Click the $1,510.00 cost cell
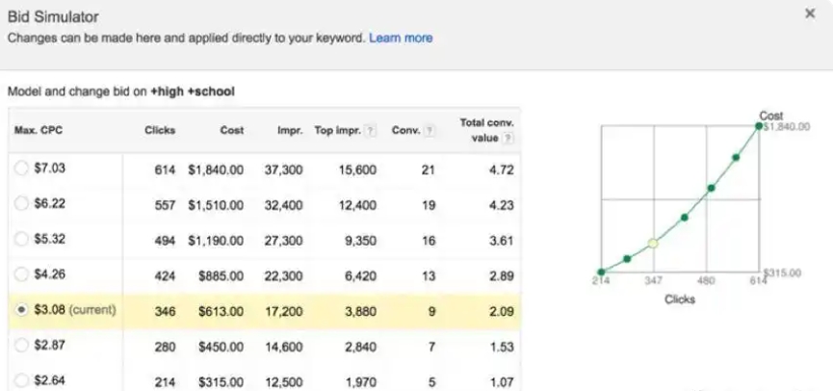Screen dimensions: 833x391 [216, 205]
